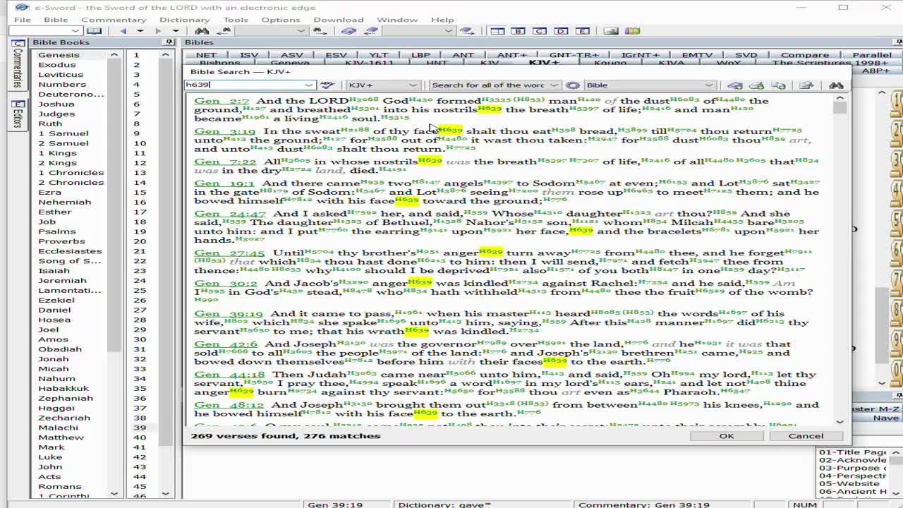Click the print results icon in search dialog
This screenshot has height=508, width=903.
coord(757,85)
